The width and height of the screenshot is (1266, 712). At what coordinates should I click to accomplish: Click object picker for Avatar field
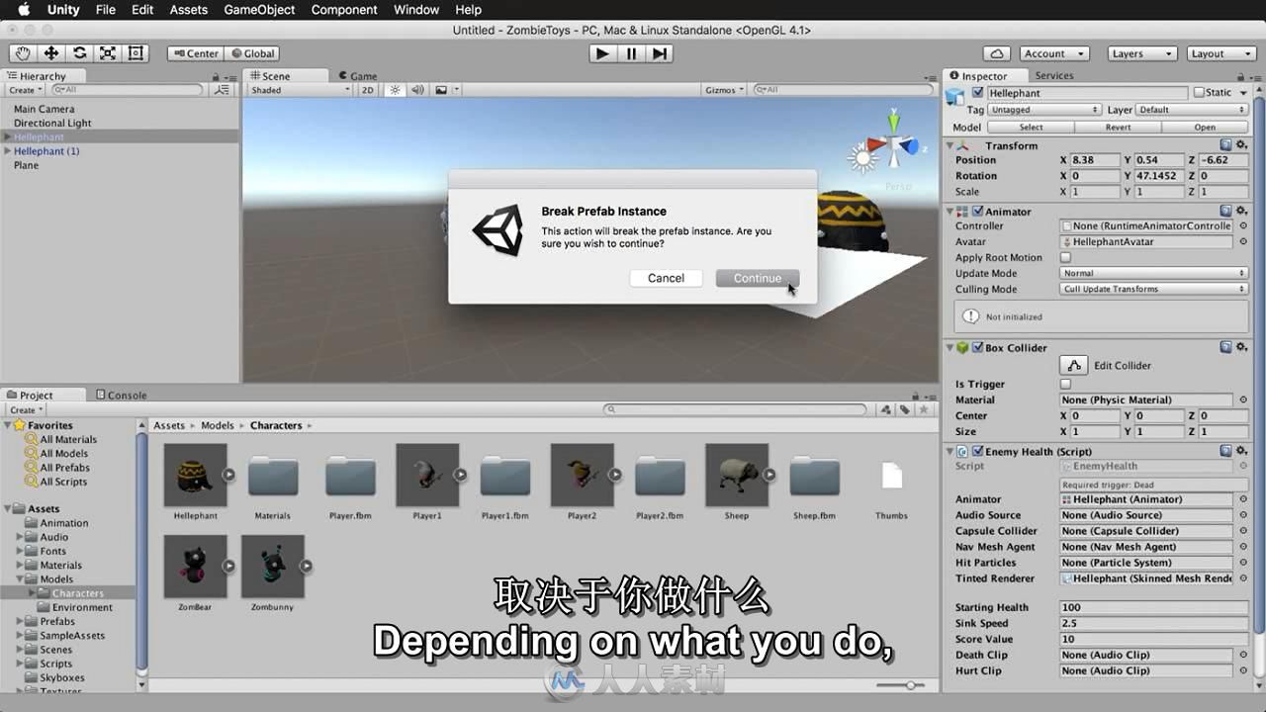(x=1241, y=241)
